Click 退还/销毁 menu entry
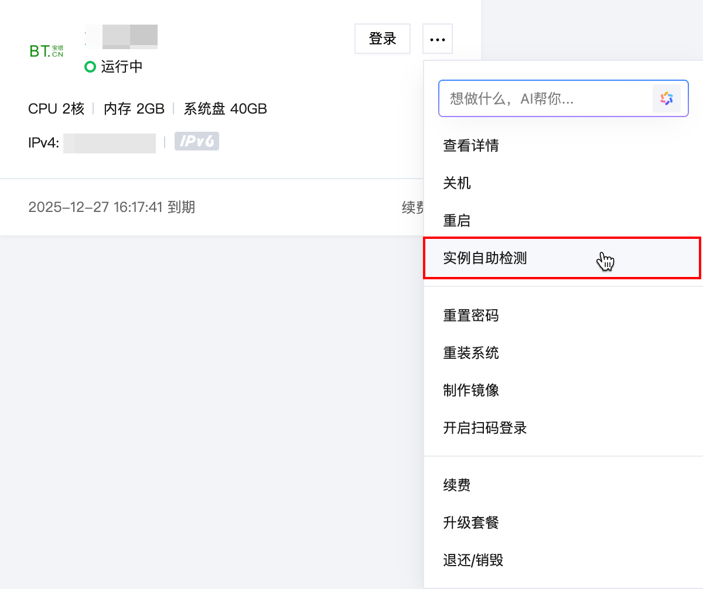 point(473,560)
